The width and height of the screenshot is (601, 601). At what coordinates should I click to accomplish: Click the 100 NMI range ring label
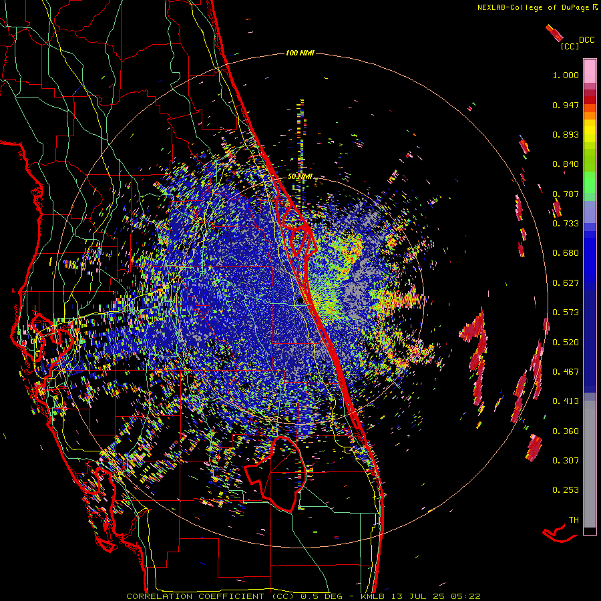point(300,53)
